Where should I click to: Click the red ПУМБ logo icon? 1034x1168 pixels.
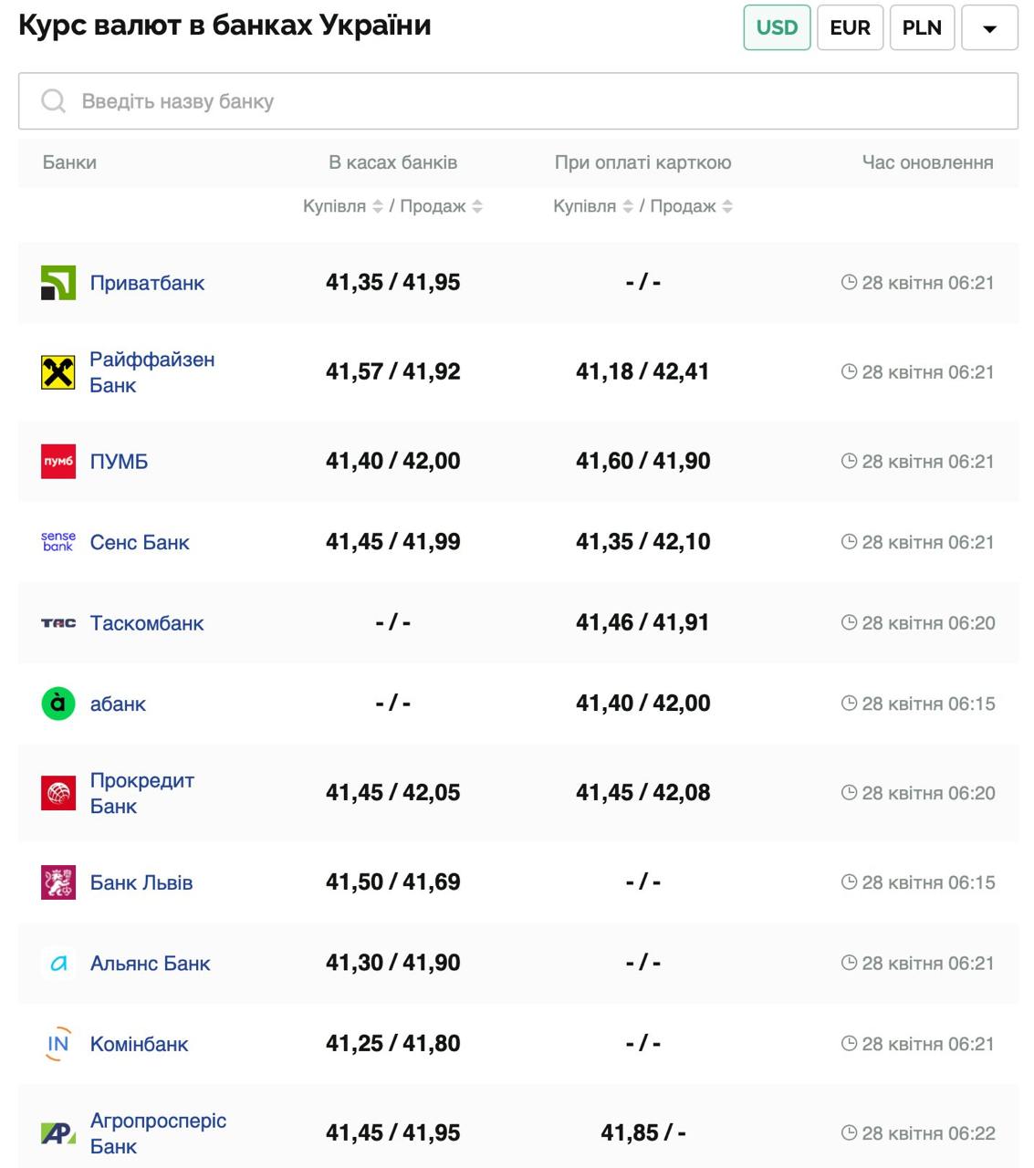(x=58, y=462)
